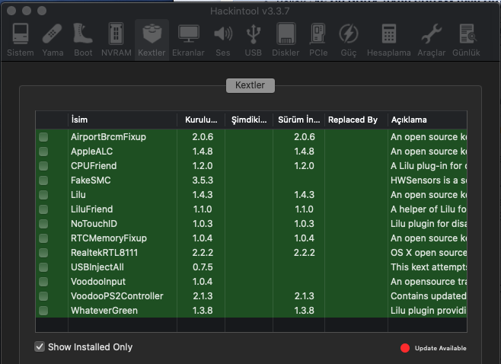Open the Yama patch section
Viewport: 501px width, 364px height.
[53, 40]
